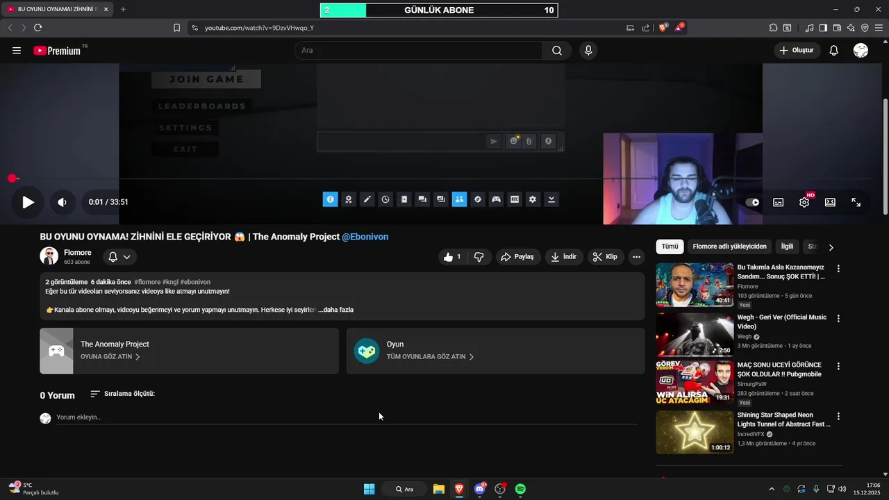The width and height of the screenshot is (889, 500).
Task: Click TÜM OYUNLARA GÖZ ATIN chevron link
Action: pyautogui.click(x=430, y=356)
